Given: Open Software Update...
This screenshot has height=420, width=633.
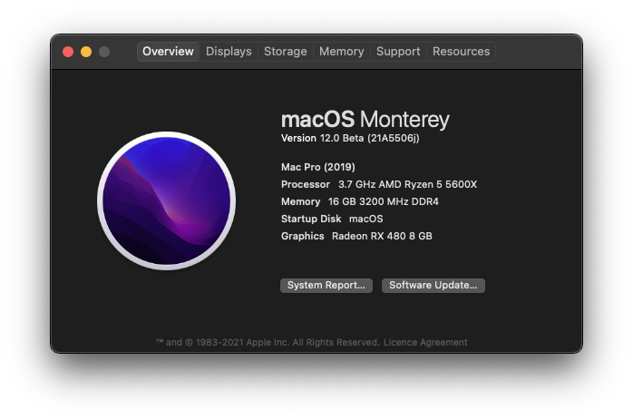Looking at the screenshot, I should tap(433, 286).
